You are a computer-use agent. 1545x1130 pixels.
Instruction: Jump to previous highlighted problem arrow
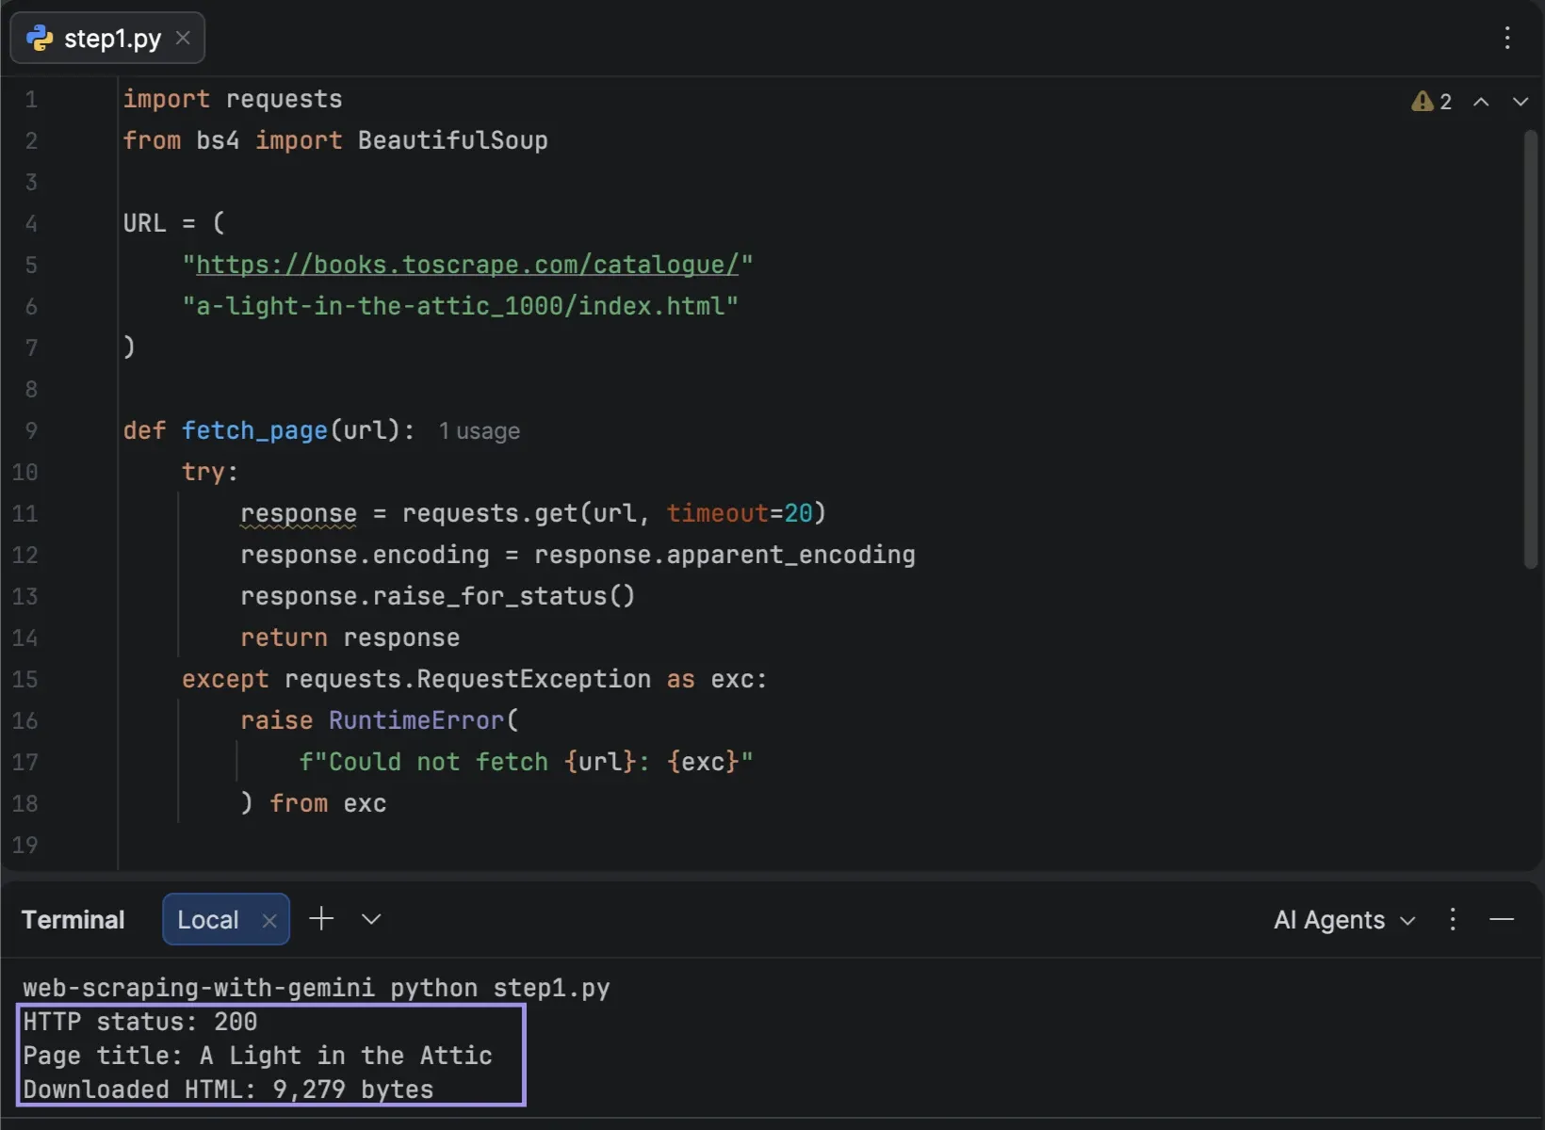pyautogui.click(x=1481, y=102)
